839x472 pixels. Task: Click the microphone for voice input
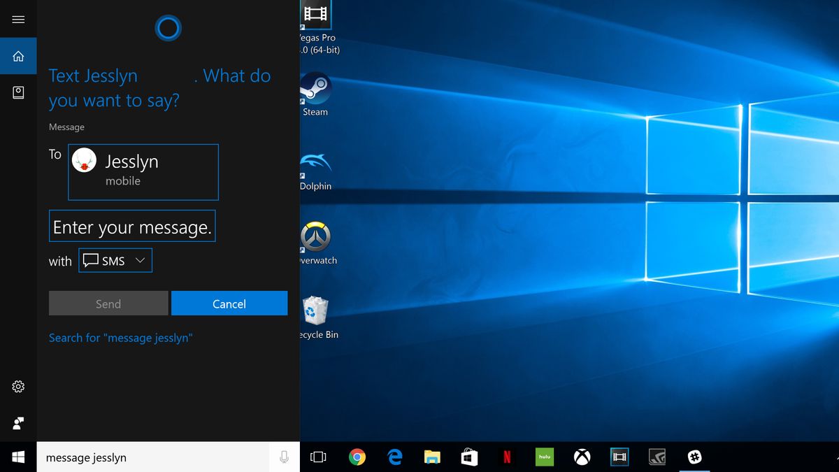click(x=285, y=457)
